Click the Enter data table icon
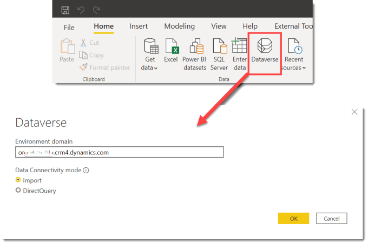The width and height of the screenshot is (368, 244). pyautogui.click(x=239, y=46)
